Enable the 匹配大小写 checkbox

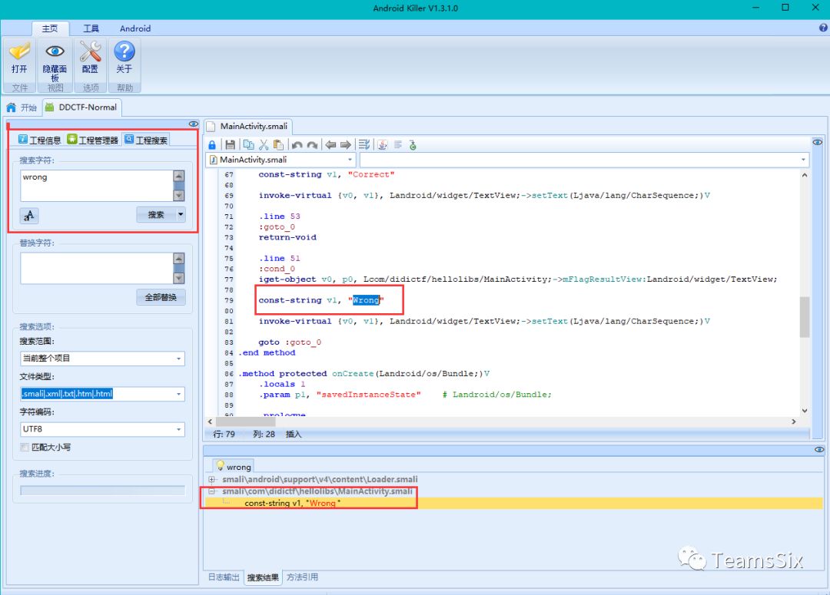point(25,448)
